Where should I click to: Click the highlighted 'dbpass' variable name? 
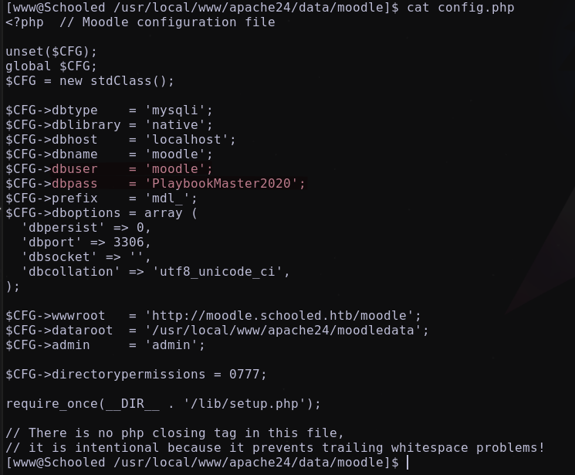tap(74, 184)
